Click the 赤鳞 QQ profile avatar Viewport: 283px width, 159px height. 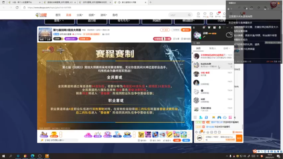[x=197, y=35]
